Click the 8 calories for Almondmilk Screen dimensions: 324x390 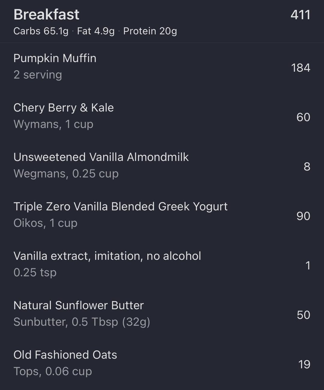[x=307, y=166]
